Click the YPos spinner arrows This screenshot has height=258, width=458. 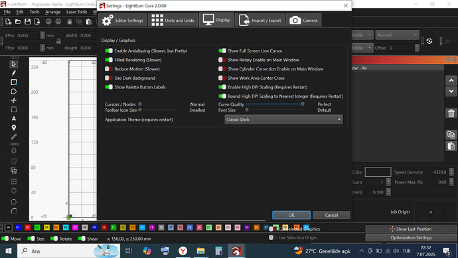coord(42,48)
